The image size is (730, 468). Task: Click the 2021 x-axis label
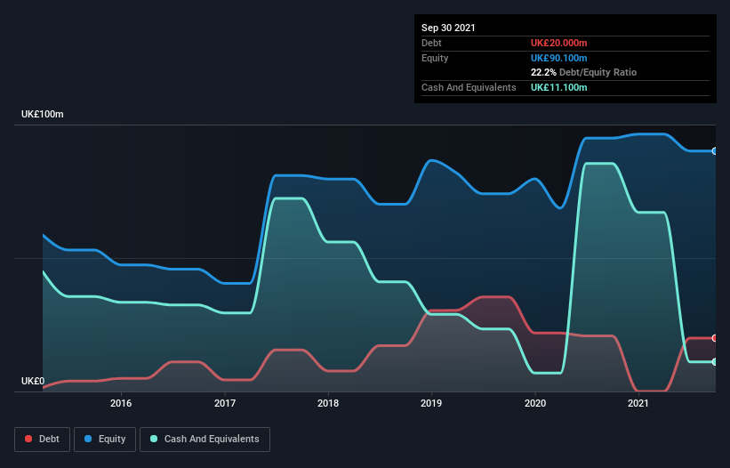638,403
